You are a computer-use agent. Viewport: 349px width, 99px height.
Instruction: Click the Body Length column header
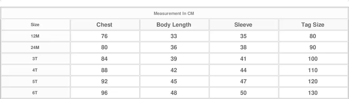click(x=174, y=25)
